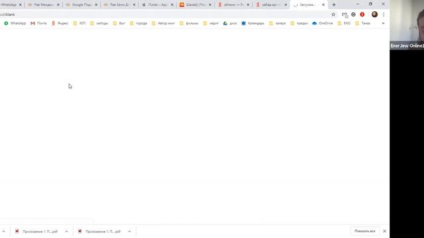Viewport: 424px width, 238px height.
Task: Open the Chrome three-dot menu
Action: point(384,15)
